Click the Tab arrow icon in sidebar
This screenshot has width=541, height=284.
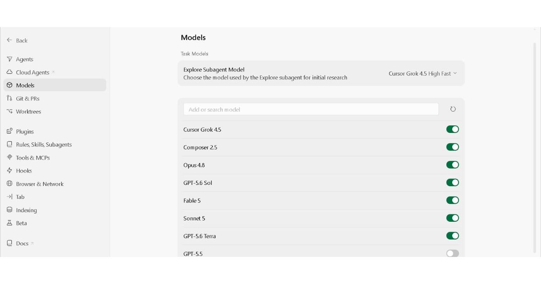(9, 197)
